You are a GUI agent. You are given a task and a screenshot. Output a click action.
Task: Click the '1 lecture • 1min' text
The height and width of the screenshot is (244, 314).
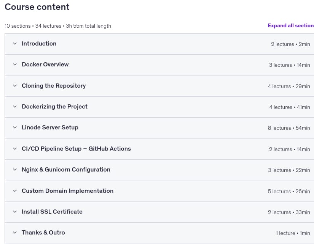[293, 233]
